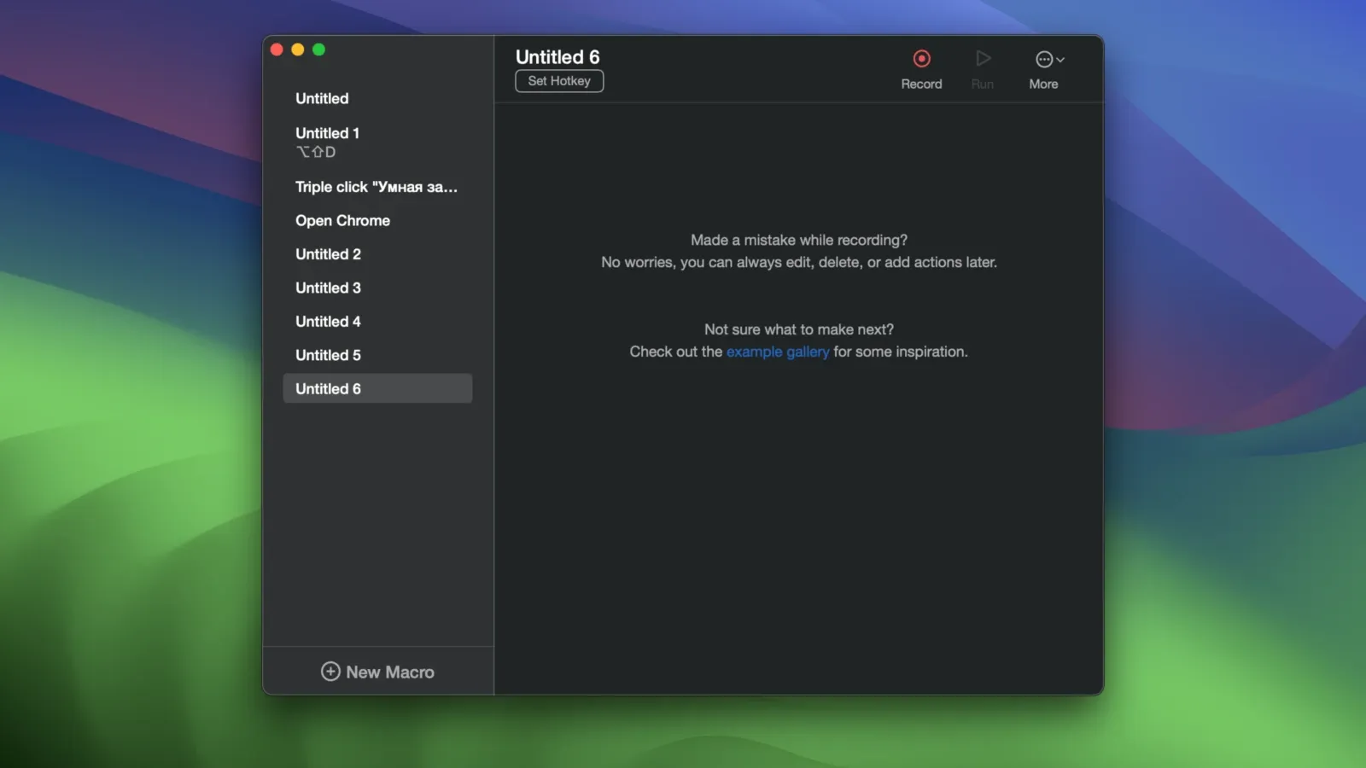Zoom the window with the green button
1366x768 pixels.
318,49
